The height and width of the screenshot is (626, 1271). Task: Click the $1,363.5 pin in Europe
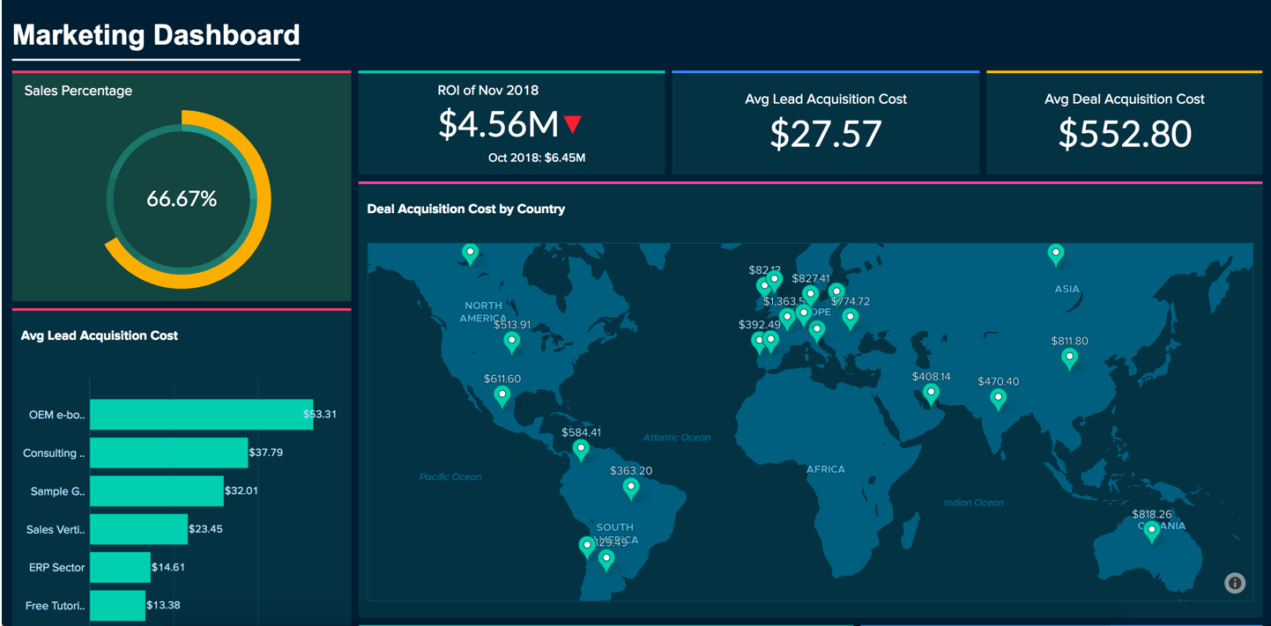[x=787, y=314]
